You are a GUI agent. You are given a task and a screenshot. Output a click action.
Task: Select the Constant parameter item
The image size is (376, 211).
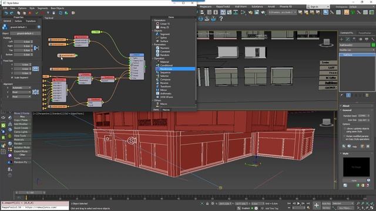coord(164,52)
